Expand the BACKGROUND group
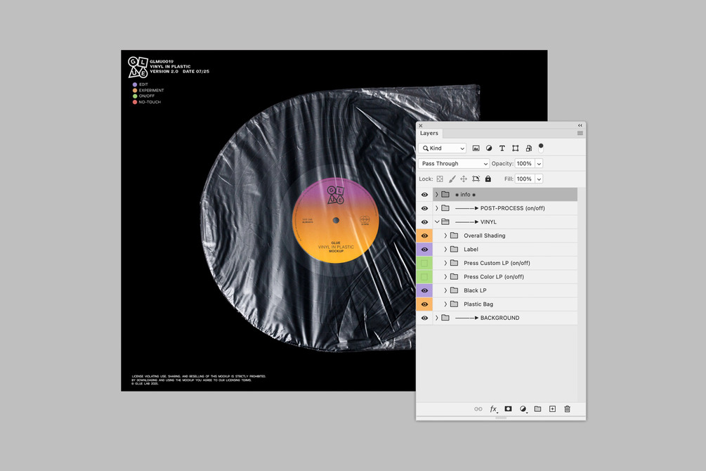 [x=436, y=318]
